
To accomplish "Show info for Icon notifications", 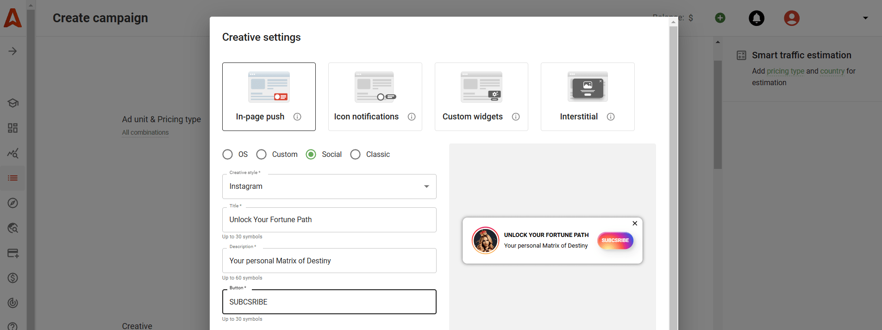I will point(412,117).
